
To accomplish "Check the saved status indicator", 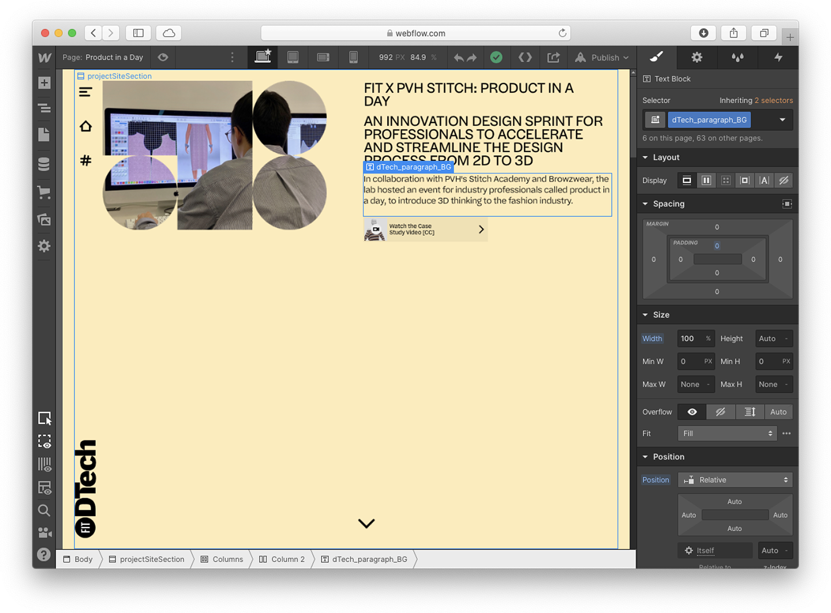I will pos(496,57).
